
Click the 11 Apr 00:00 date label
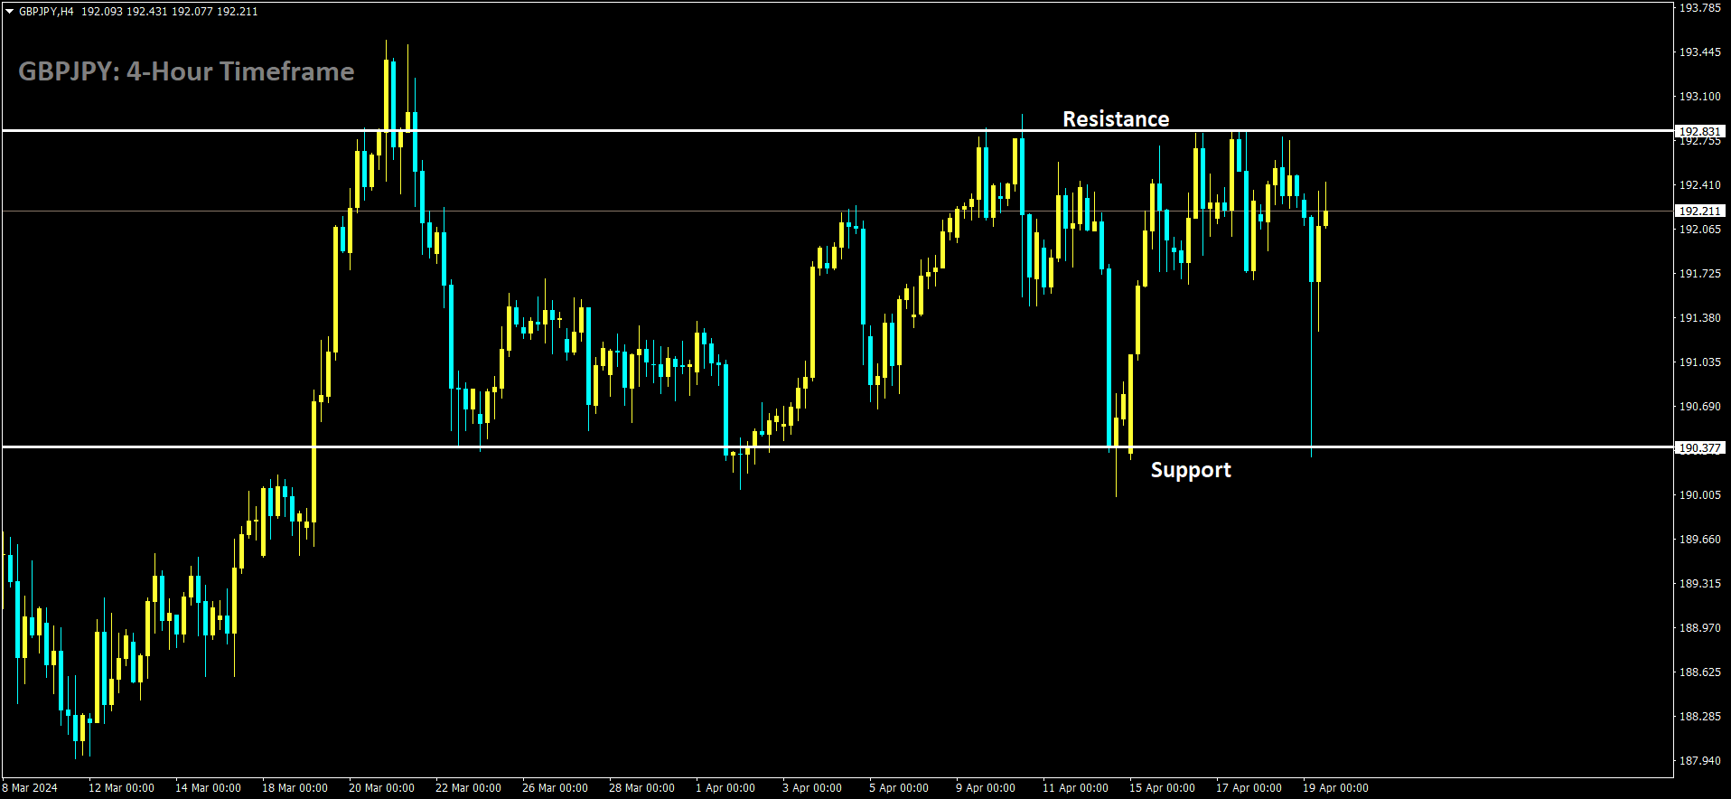1075,788
